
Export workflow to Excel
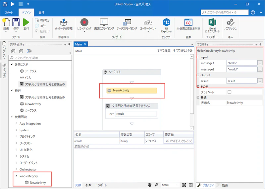[212, 22]
